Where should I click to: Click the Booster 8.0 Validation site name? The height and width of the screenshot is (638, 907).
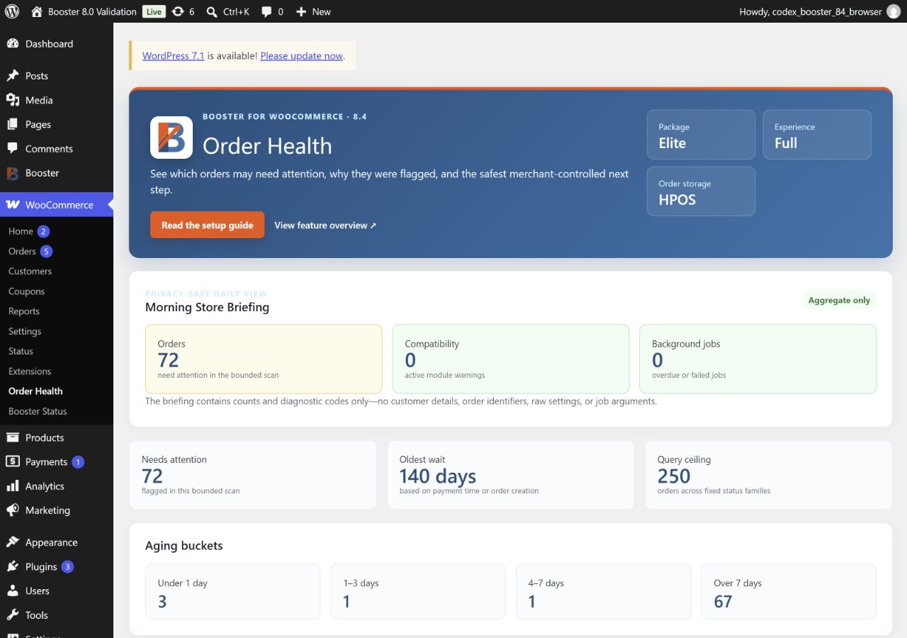point(92,11)
